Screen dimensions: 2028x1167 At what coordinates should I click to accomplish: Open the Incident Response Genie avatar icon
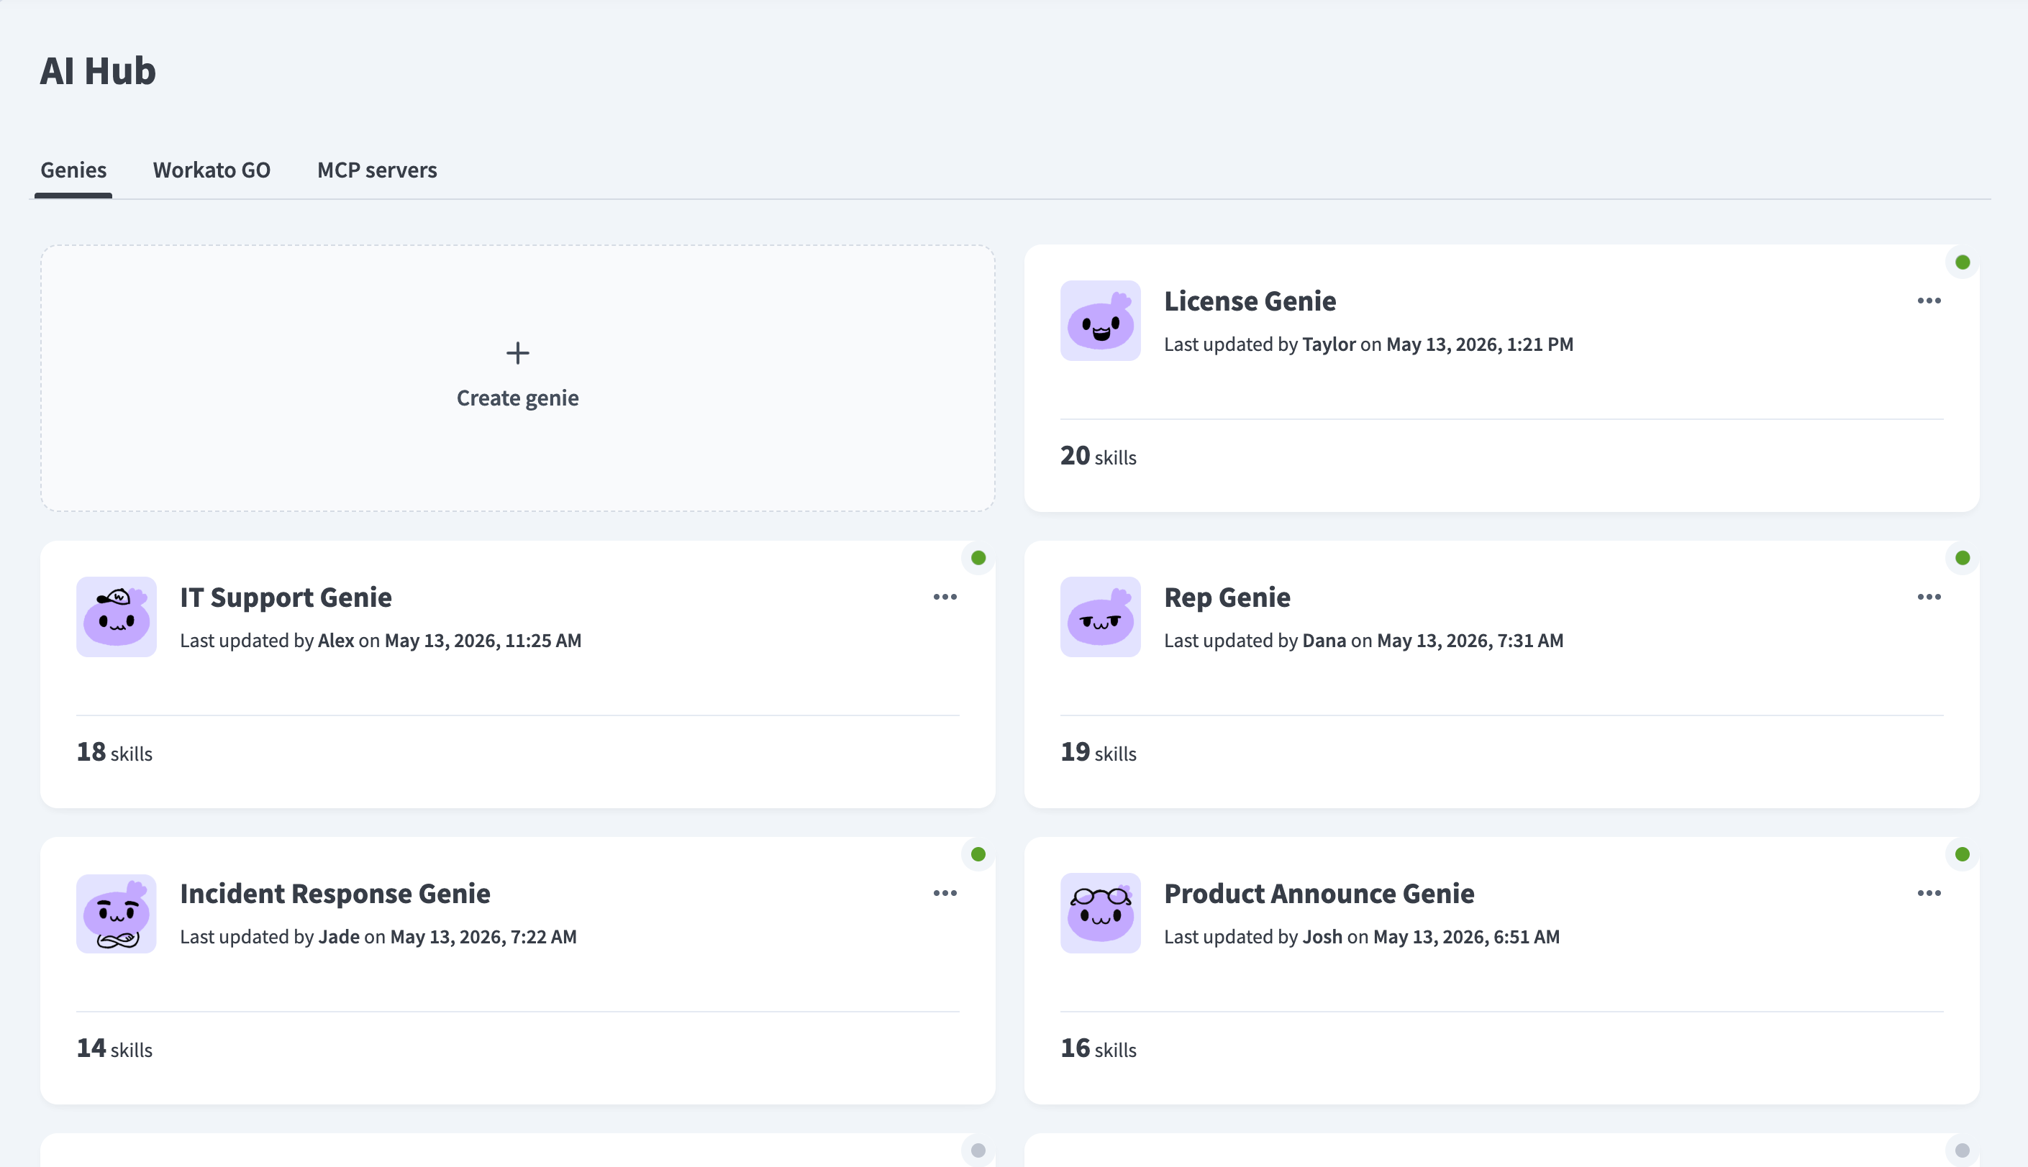click(x=117, y=914)
